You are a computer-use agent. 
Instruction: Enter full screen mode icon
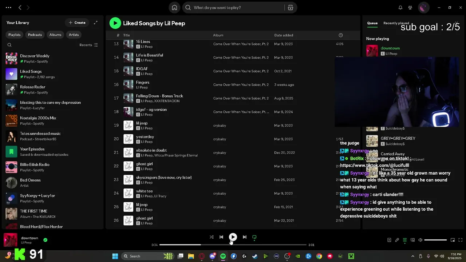(x=460, y=240)
